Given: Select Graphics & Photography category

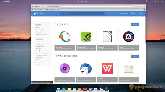Looking at the screenshot, I should pos(42,53).
